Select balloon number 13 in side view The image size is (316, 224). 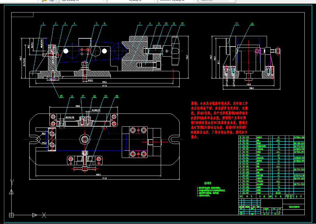point(237,23)
